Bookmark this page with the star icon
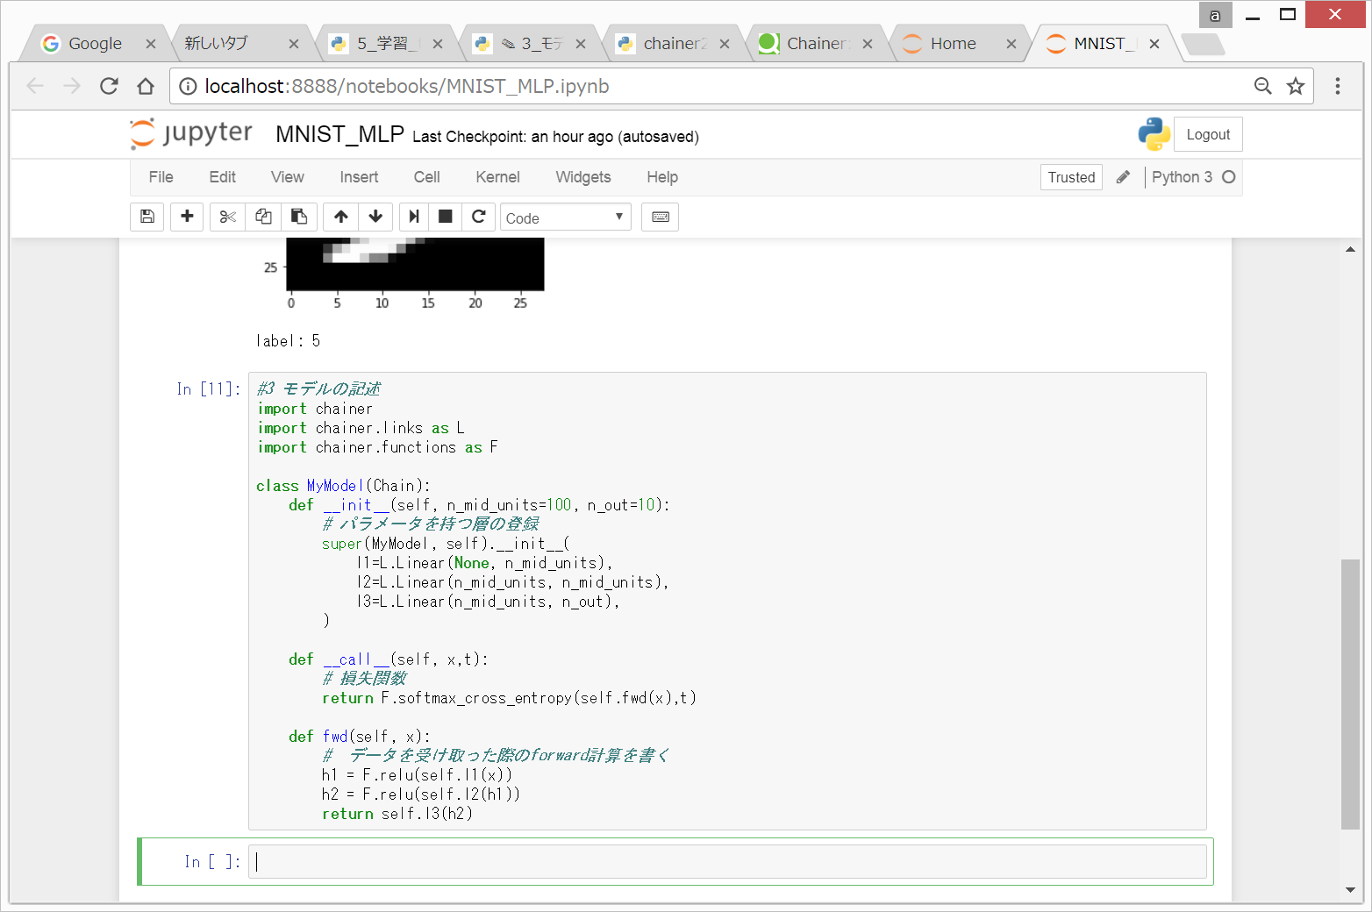 (1296, 86)
